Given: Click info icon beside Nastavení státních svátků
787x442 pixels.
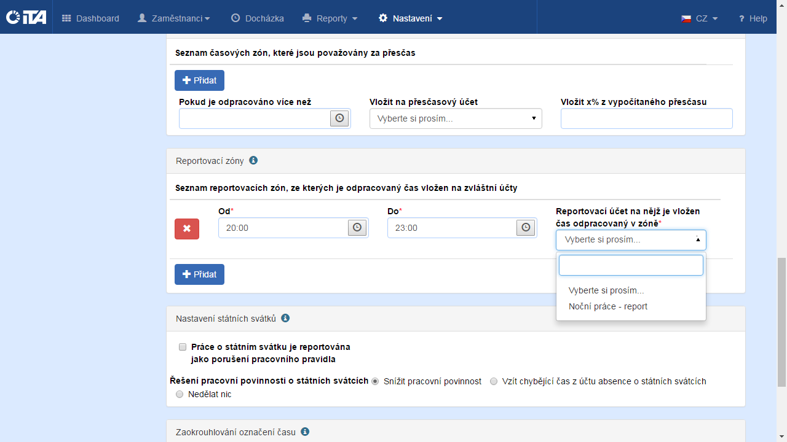Looking at the screenshot, I should pyautogui.click(x=285, y=318).
